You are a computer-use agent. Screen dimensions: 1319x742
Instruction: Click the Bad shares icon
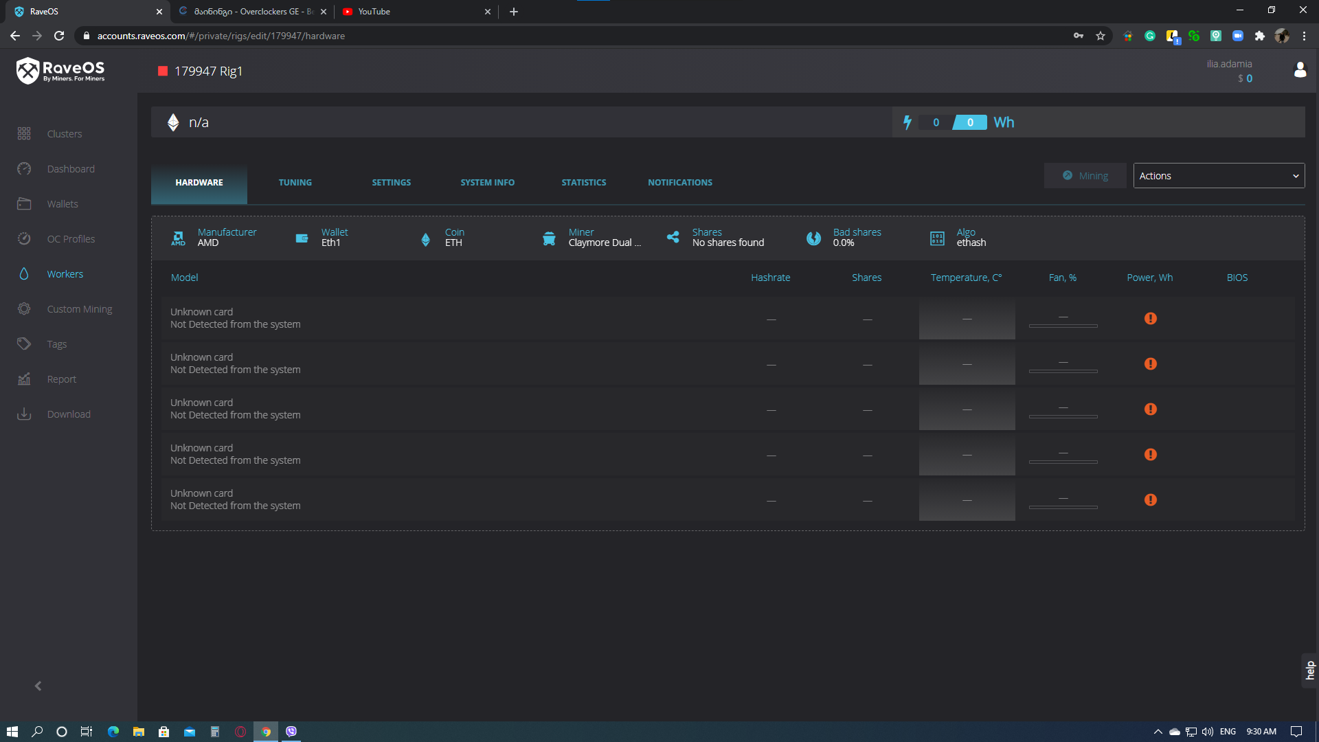tap(813, 238)
